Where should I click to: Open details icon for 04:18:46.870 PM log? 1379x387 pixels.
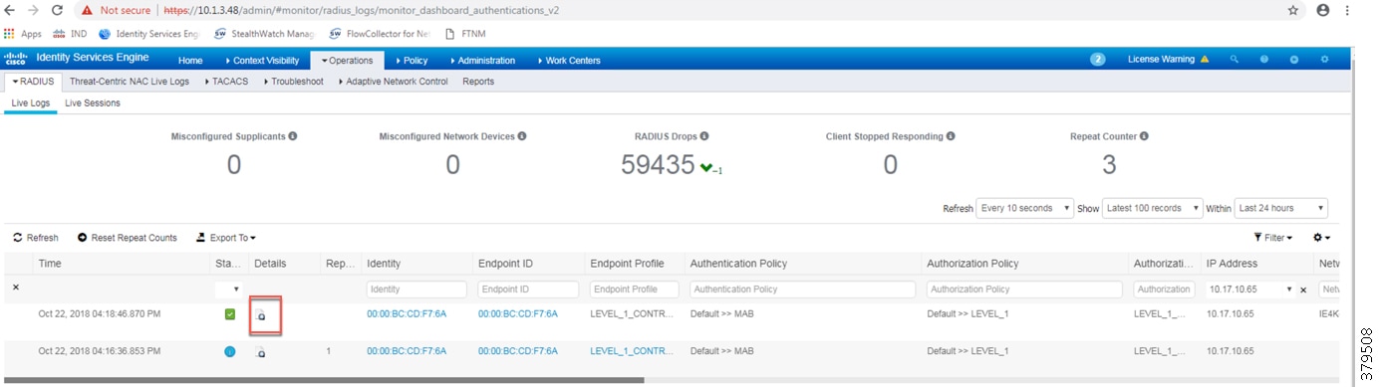(x=260, y=314)
